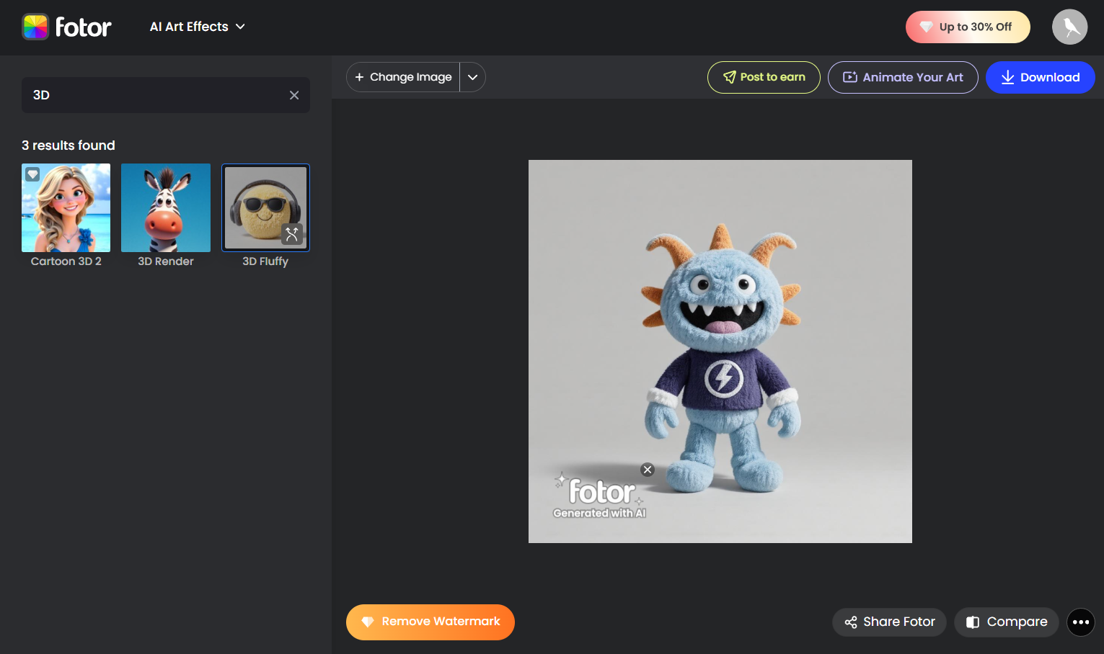Viewport: 1104px width, 654px height.
Task: Apply the 3D Render effect
Action: (x=165, y=207)
